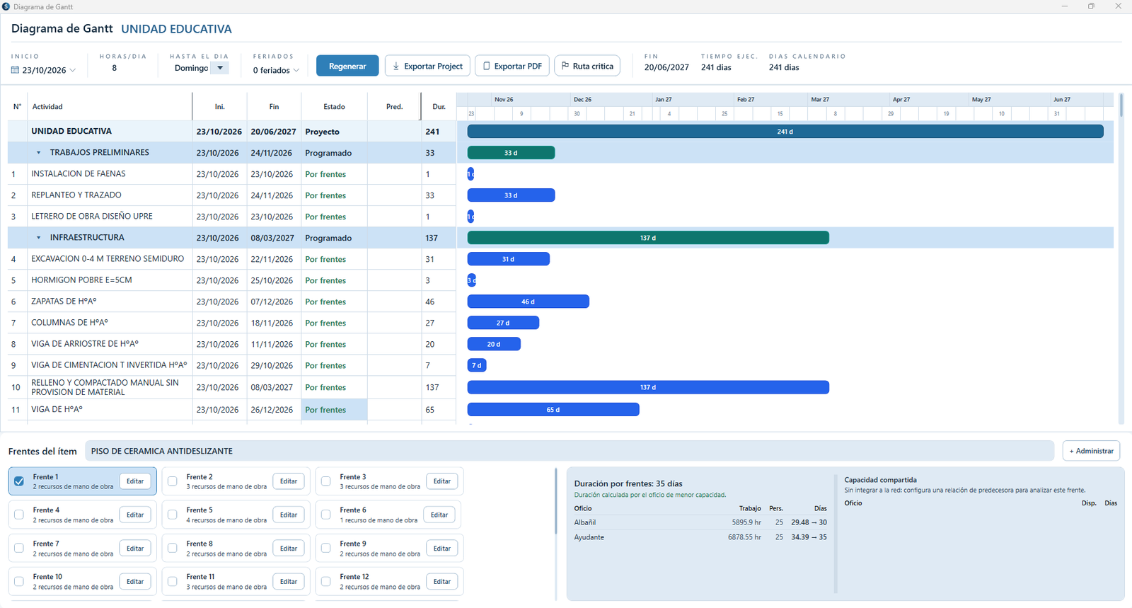Click the PISO DE CERAMICA ANTIDESLIZANTE item field

tap(570, 451)
